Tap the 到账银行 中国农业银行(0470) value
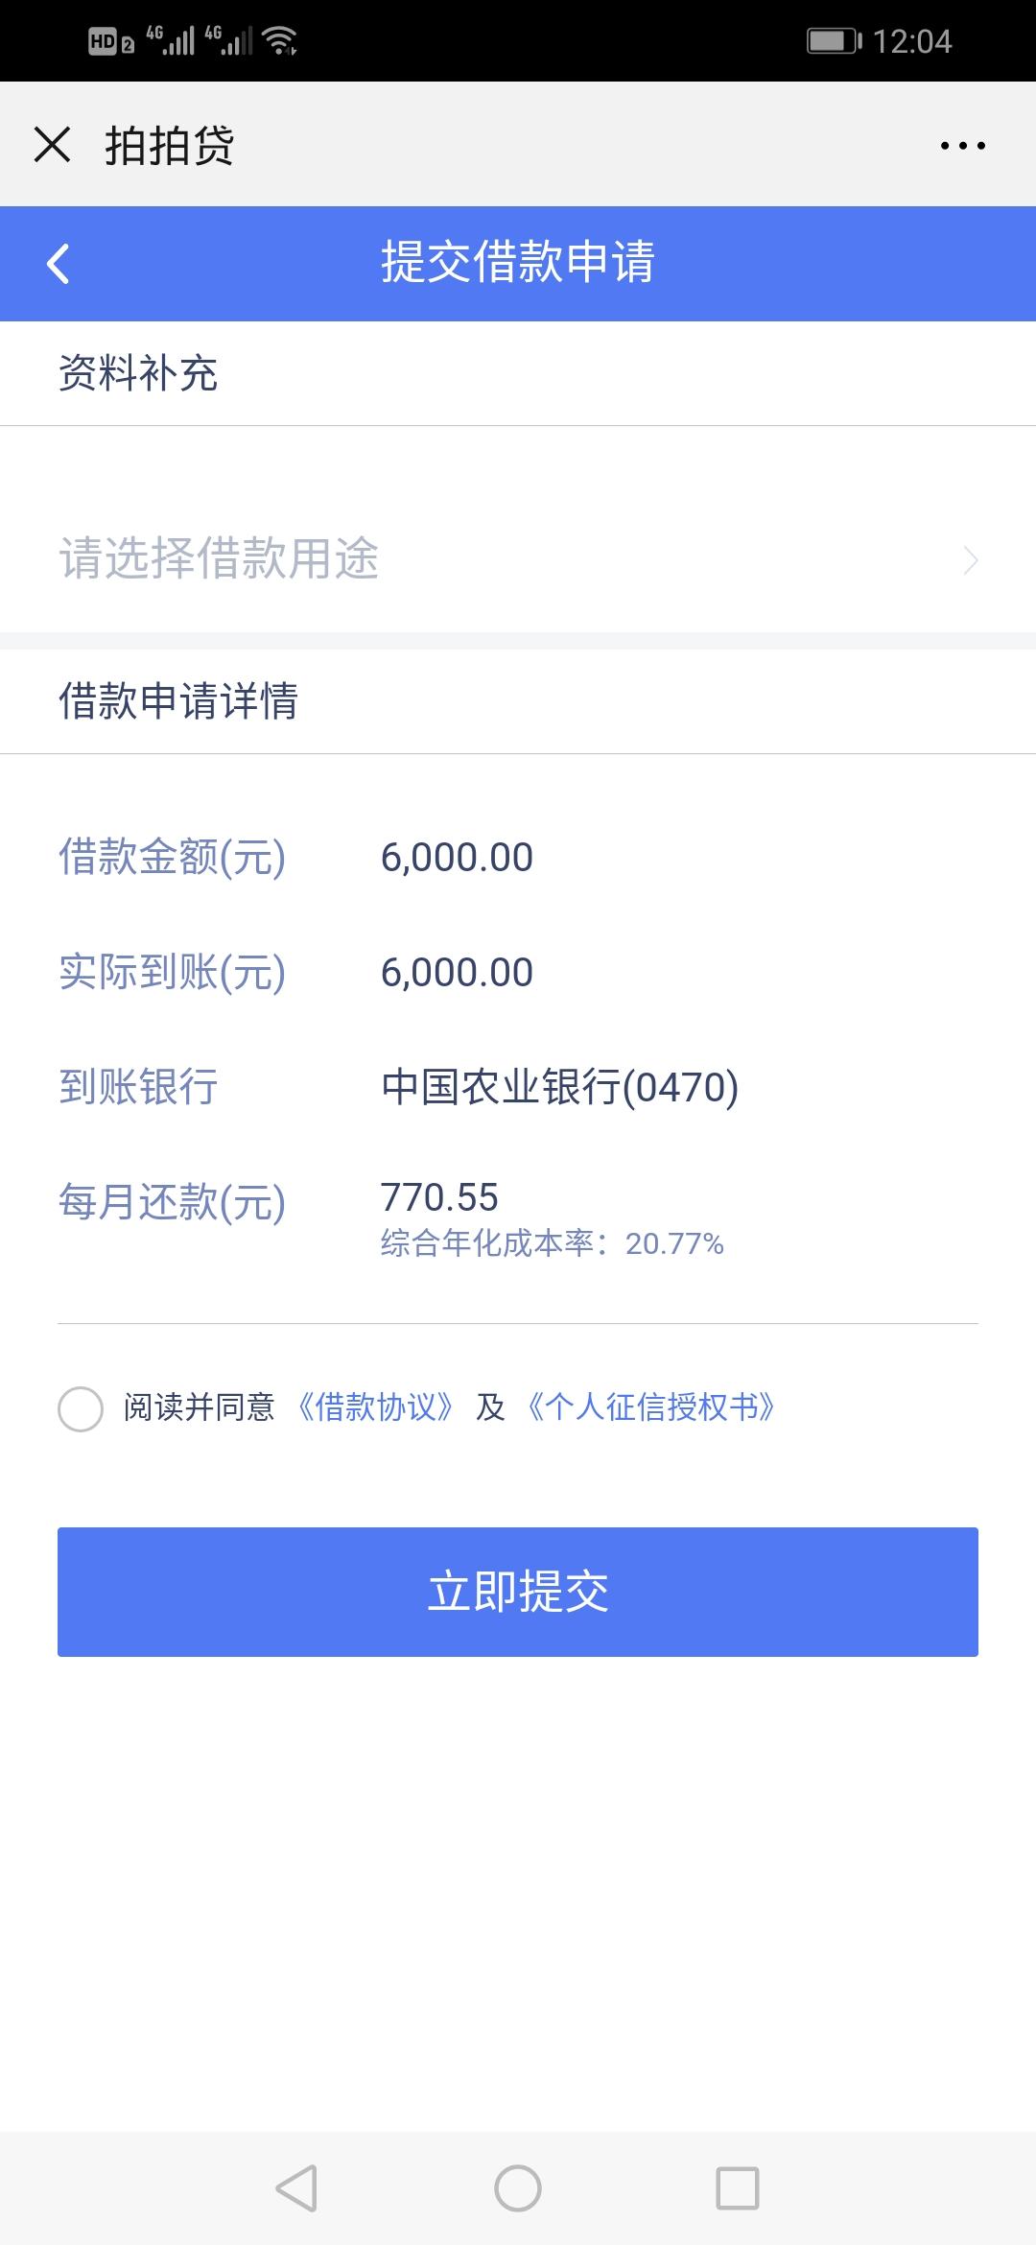The image size is (1036, 2245). pyautogui.click(x=559, y=1087)
